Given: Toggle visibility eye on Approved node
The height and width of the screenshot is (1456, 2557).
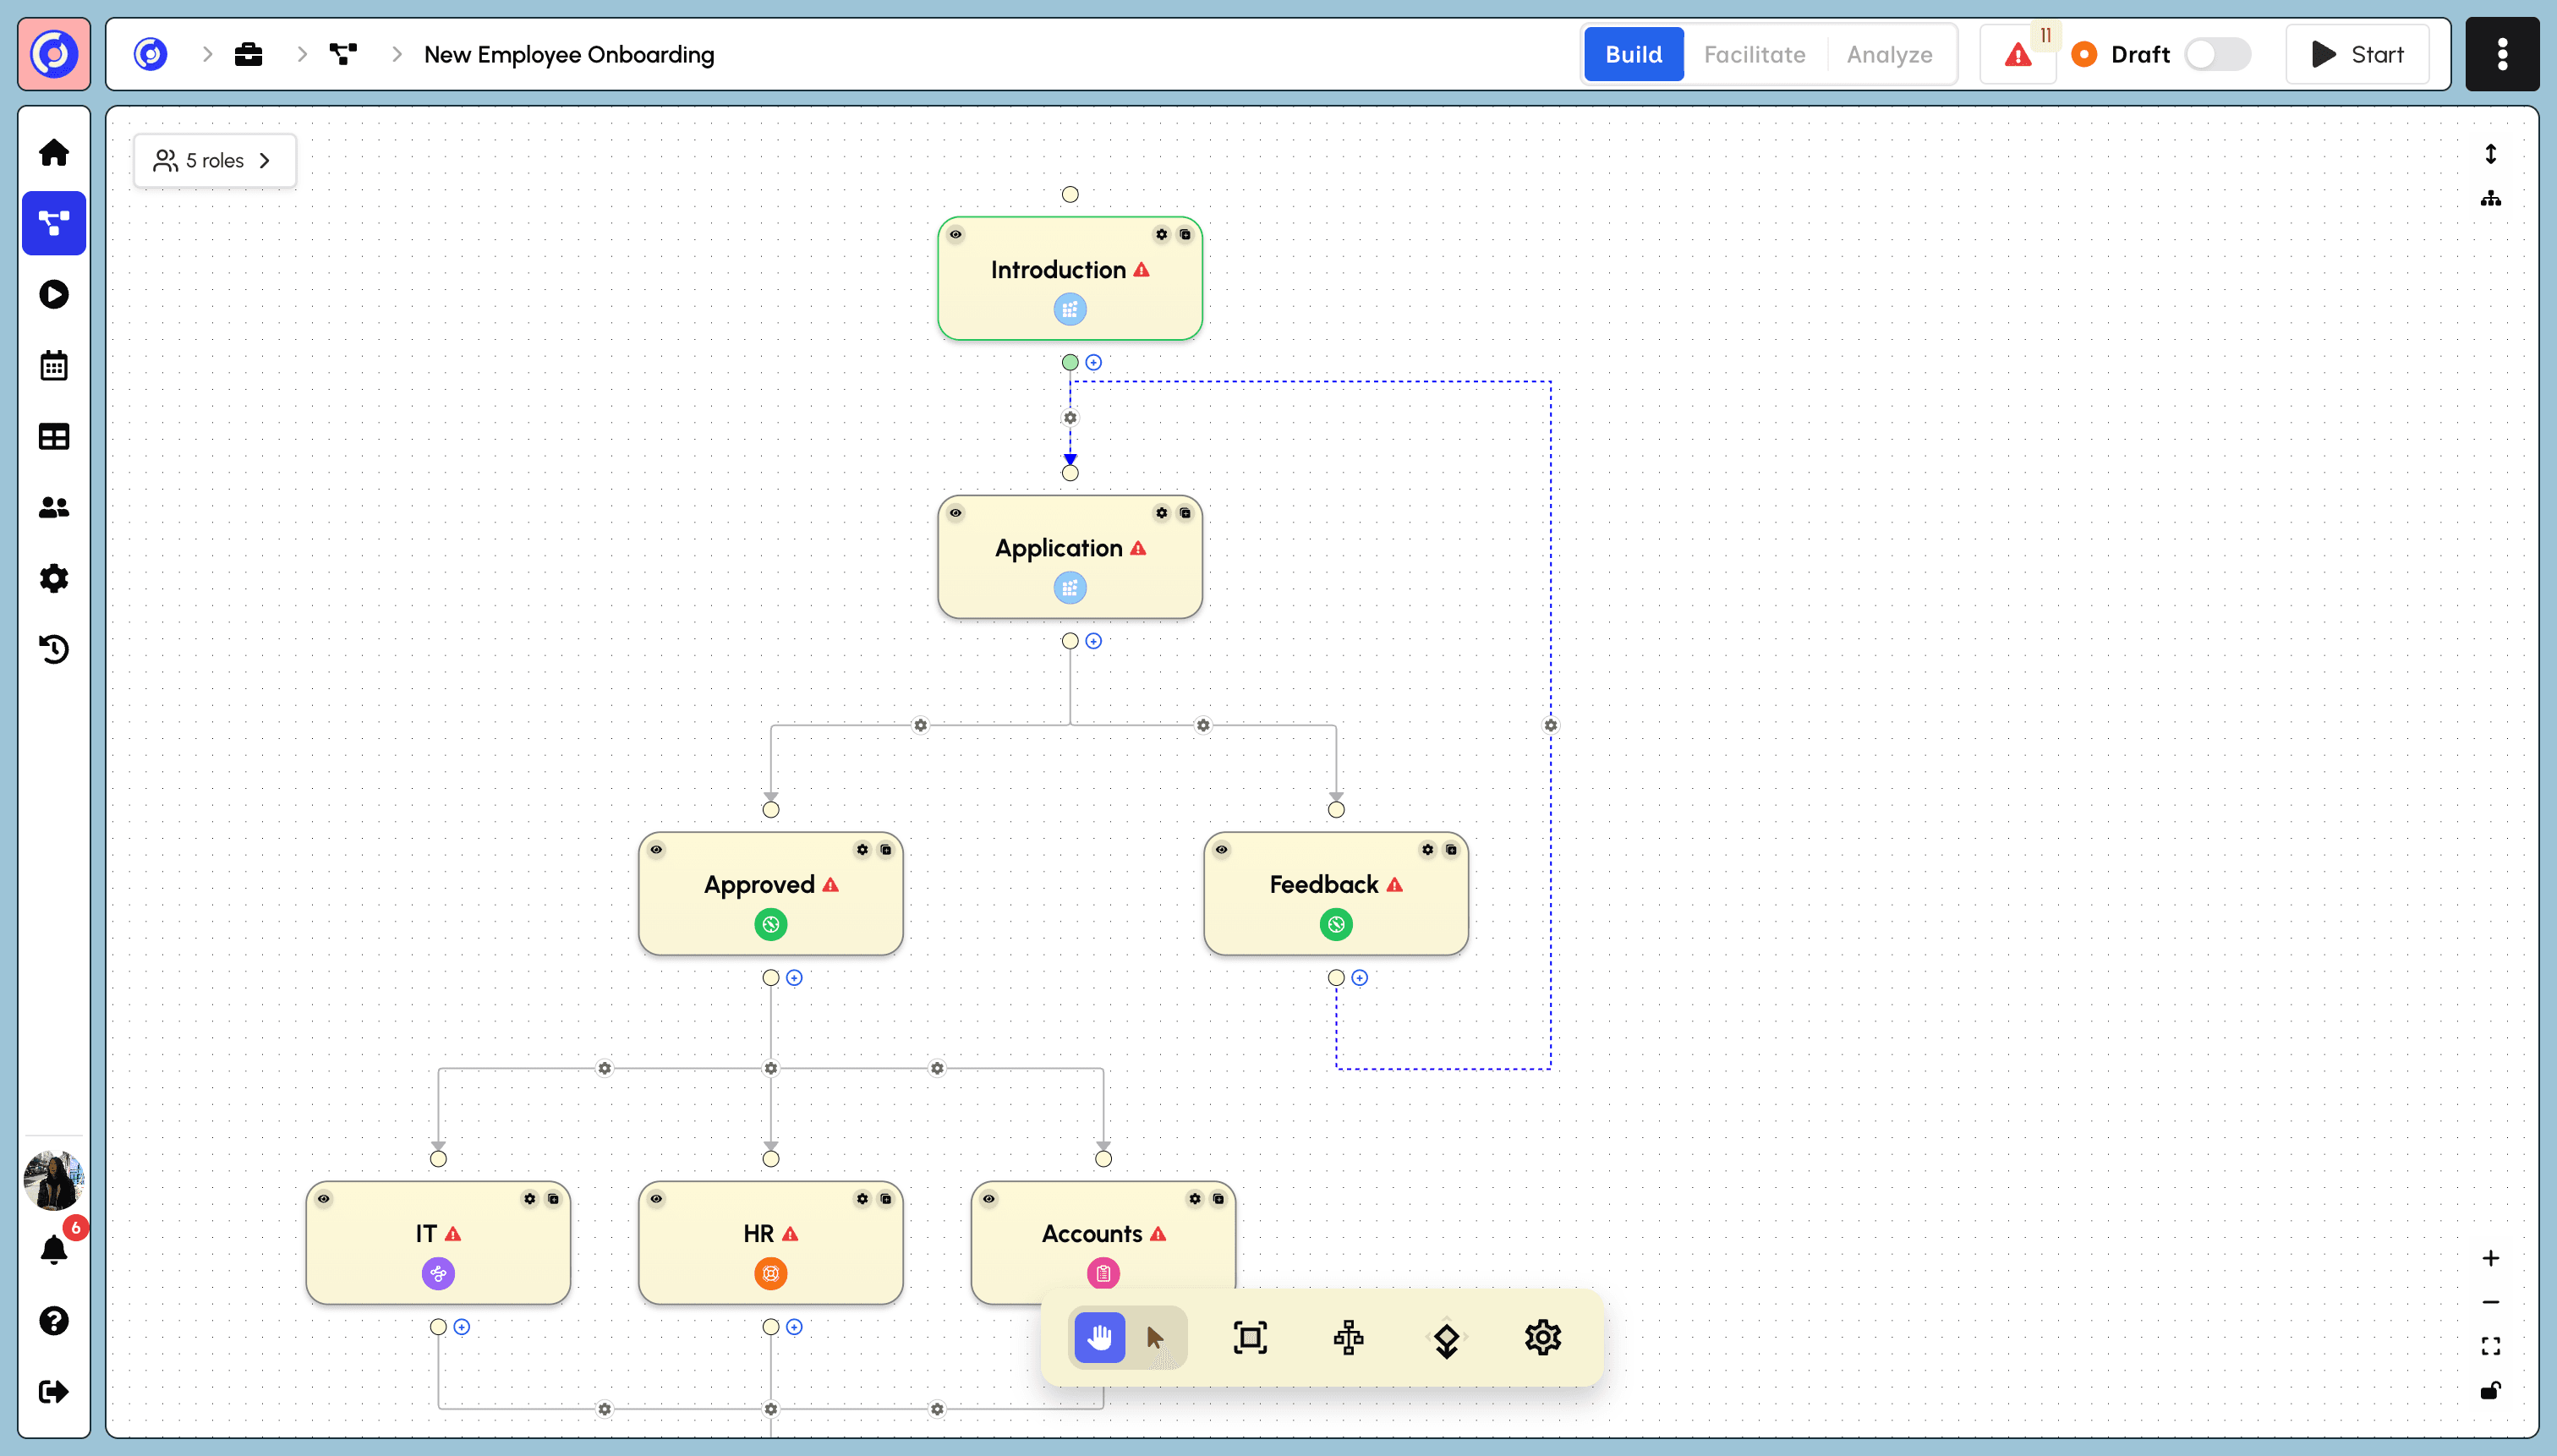Looking at the screenshot, I should (656, 850).
